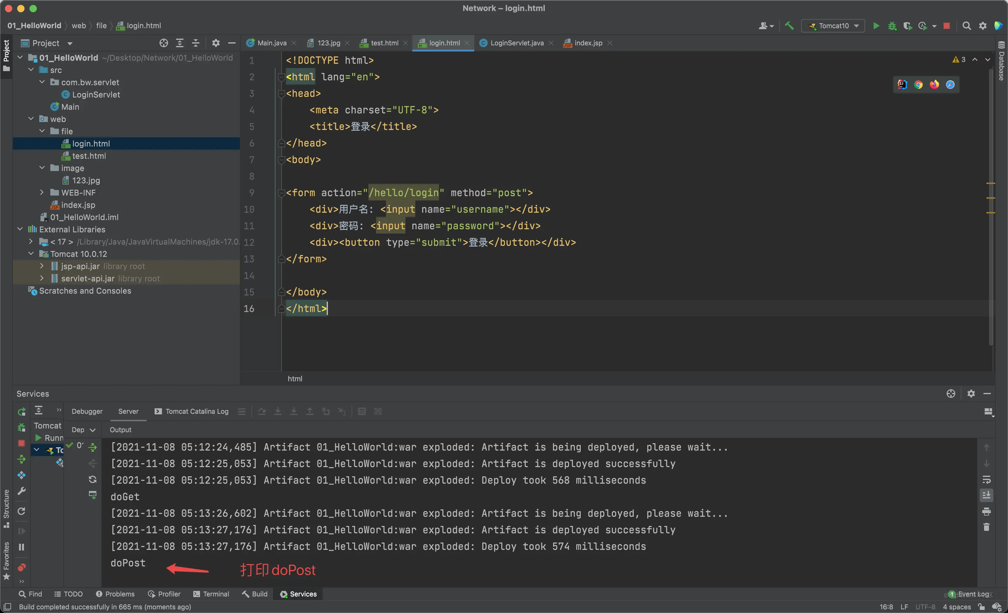Collapse the 01_HelloWorld root node
The image size is (1008, 613).
point(20,58)
